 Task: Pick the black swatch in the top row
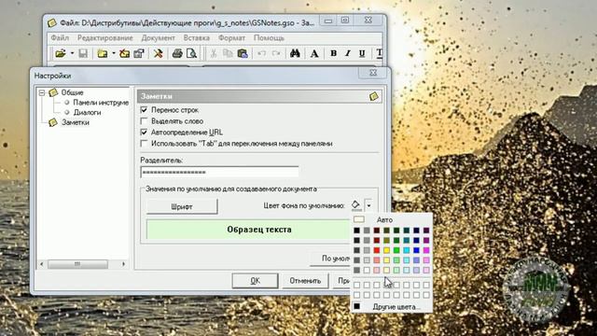click(x=356, y=231)
